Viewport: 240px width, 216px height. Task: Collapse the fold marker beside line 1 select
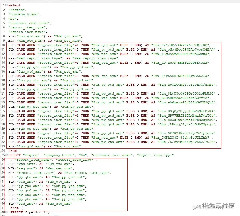6,5
